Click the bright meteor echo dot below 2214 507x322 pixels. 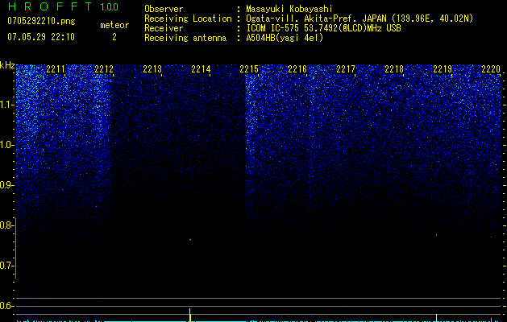click(190, 240)
